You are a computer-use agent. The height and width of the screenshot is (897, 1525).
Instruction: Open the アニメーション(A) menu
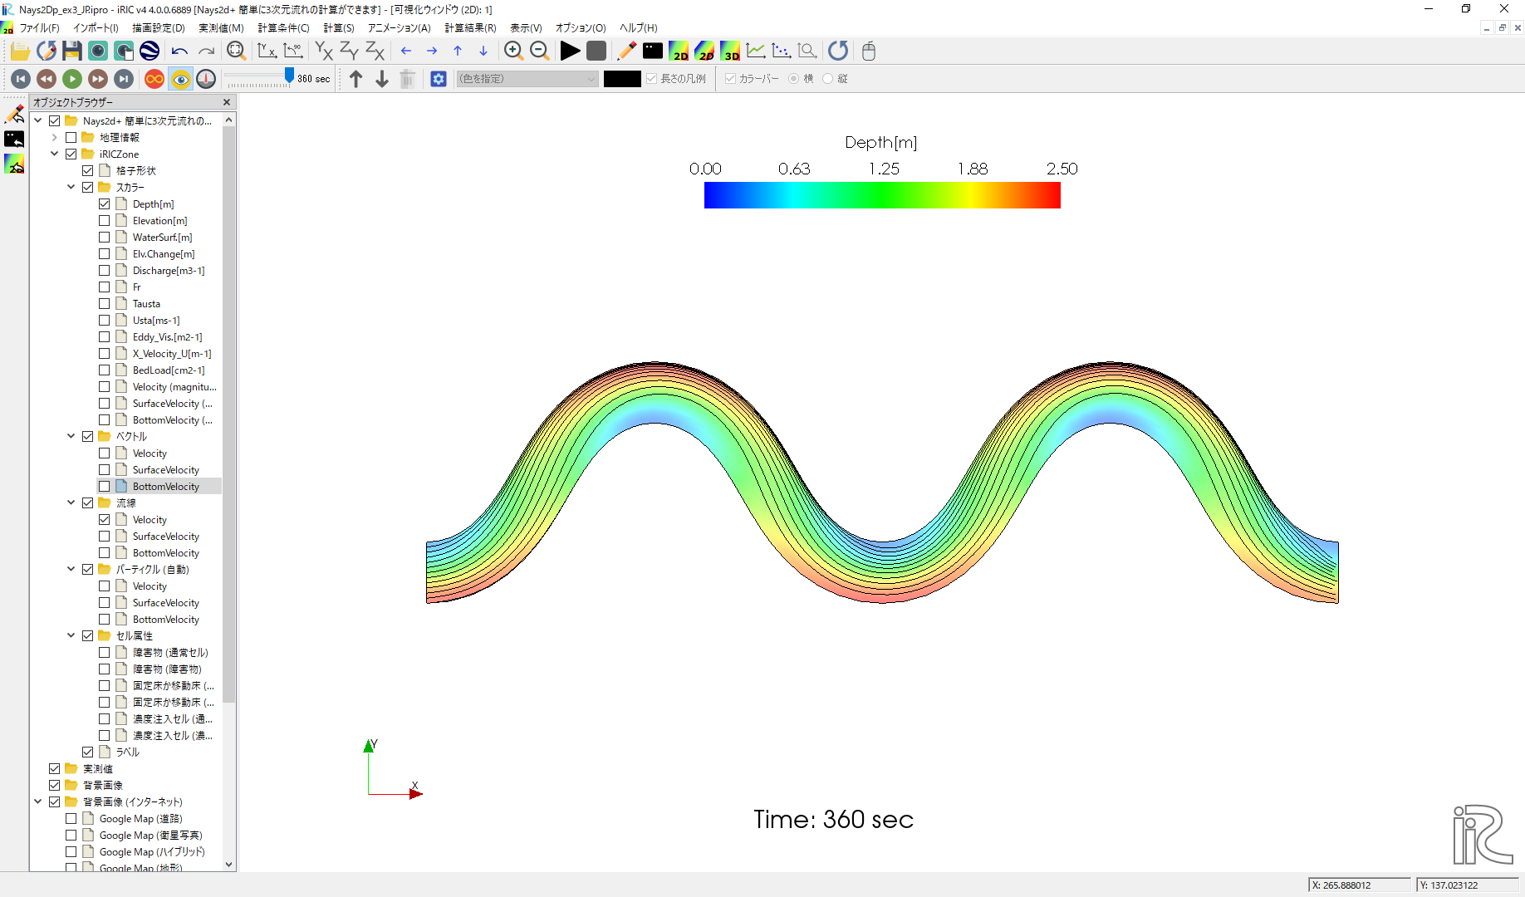(400, 28)
